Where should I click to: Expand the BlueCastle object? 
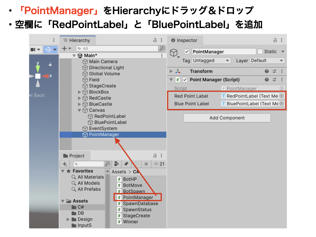(x=79, y=104)
